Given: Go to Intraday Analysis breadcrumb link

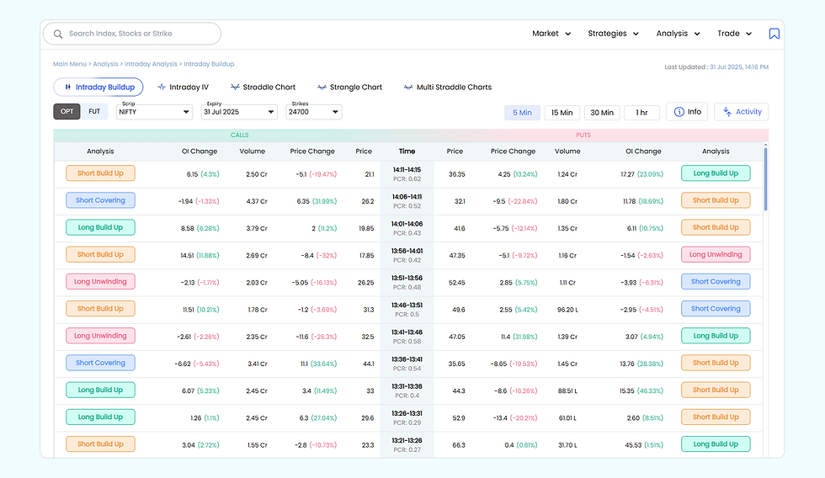Looking at the screenshot, I should 151,64.
